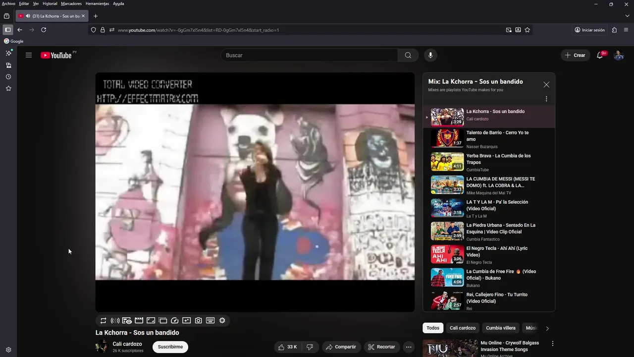Open Mu Online - Crywolf Balgass recommended video
This screenshot has width=634, height=357.
(x=510, y=346)
